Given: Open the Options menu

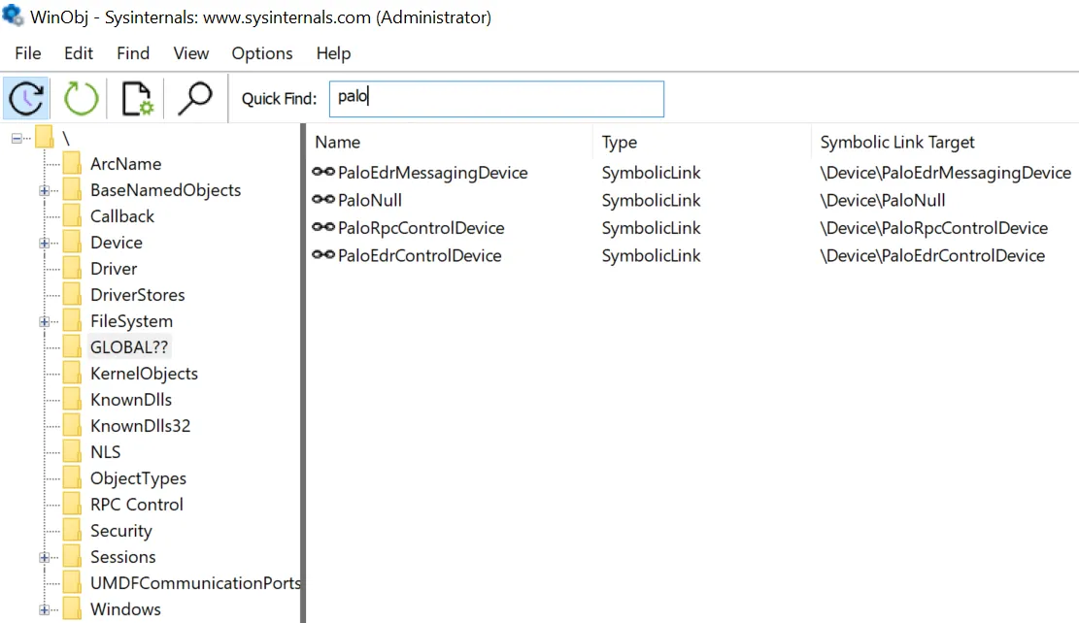Looking at the screenshot, I should 261,53.
